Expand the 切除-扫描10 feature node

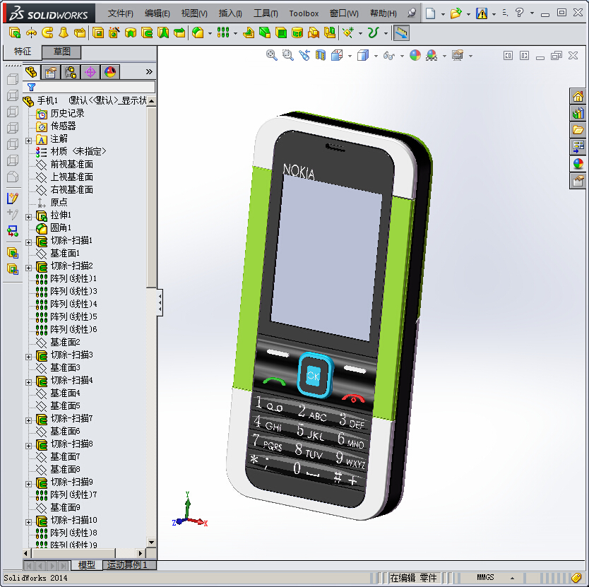[x=28, y=522]
